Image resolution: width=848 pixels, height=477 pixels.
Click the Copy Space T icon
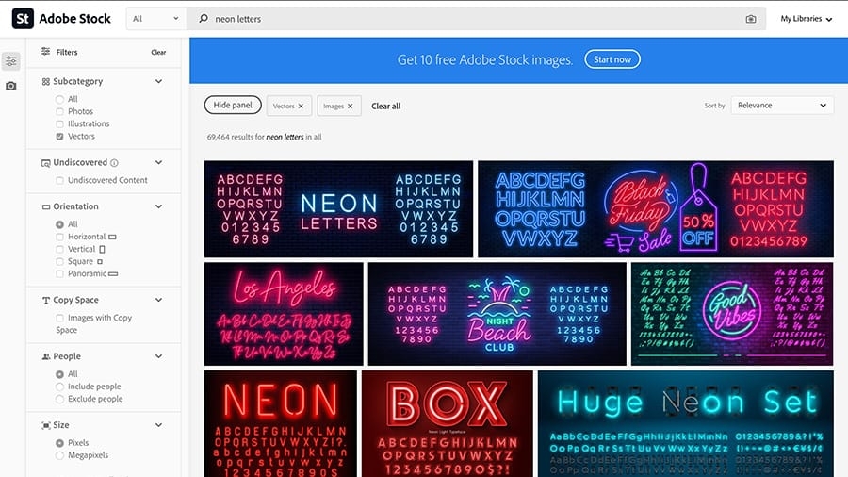(x=46, y=300)
